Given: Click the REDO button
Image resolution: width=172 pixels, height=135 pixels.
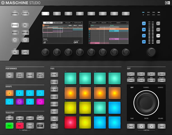Looking at the screenshot, I should pyautogui.click(x=141, y=80).
